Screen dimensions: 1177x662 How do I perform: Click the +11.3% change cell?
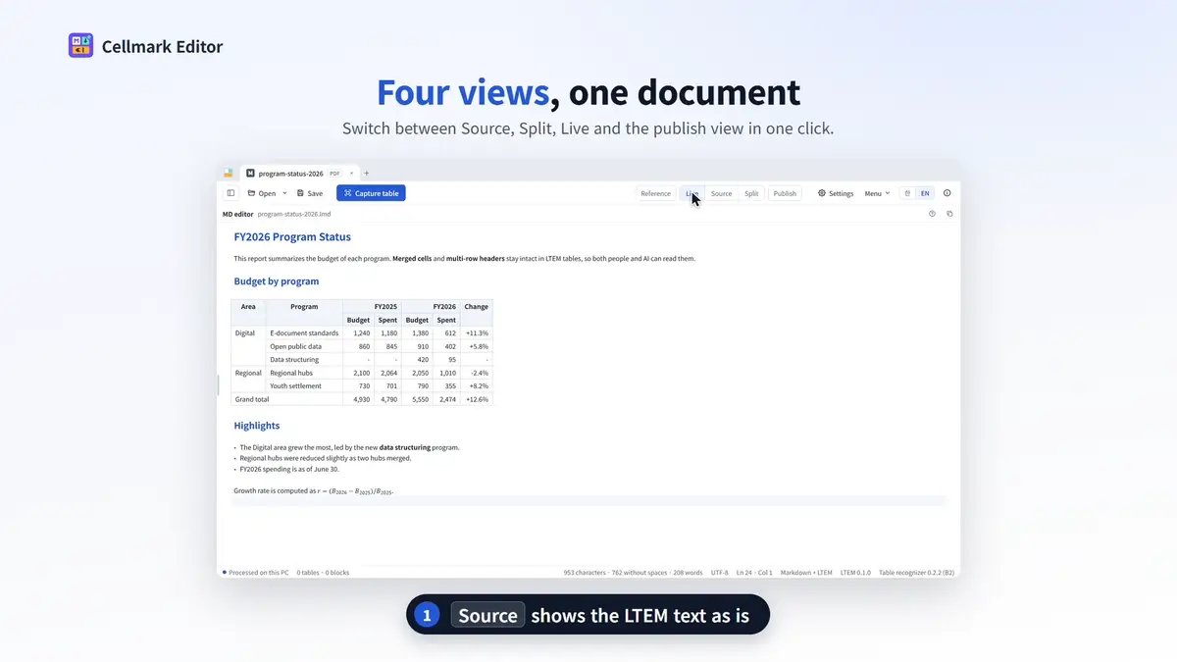click(x=477, y=333)
